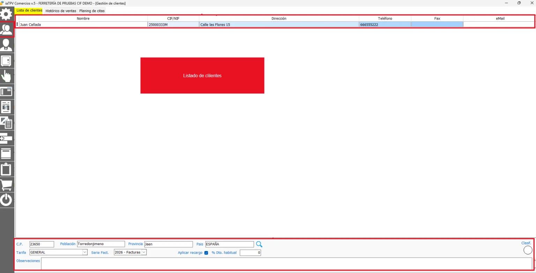Click the Nombre column header

(83, 19)
